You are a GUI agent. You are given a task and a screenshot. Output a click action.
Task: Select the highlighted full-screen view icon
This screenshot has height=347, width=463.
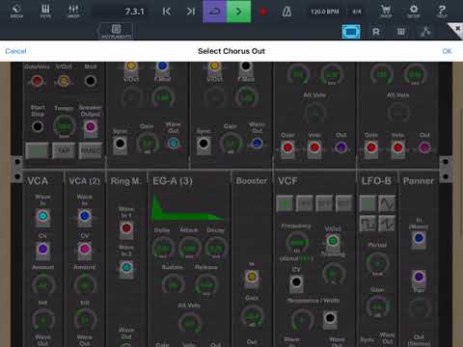[351, 32]
